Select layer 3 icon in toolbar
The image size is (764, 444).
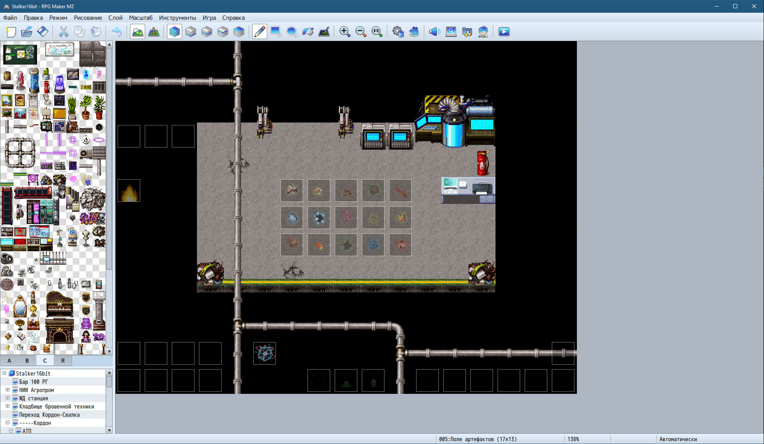[x=223, y=32]
